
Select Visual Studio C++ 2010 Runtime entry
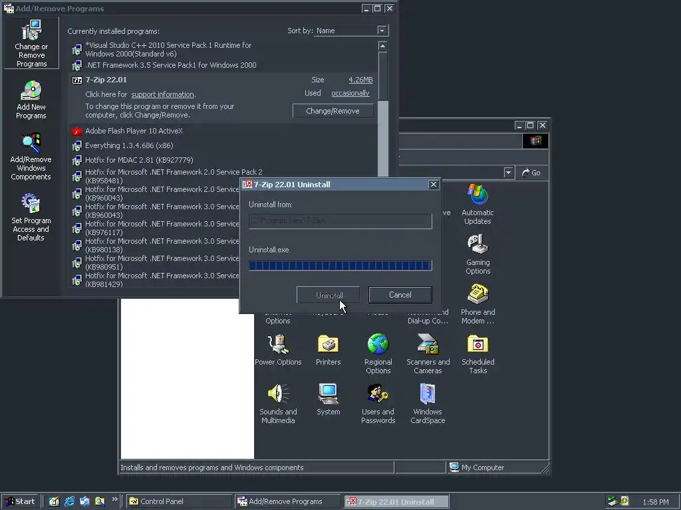tap(168, 49)
